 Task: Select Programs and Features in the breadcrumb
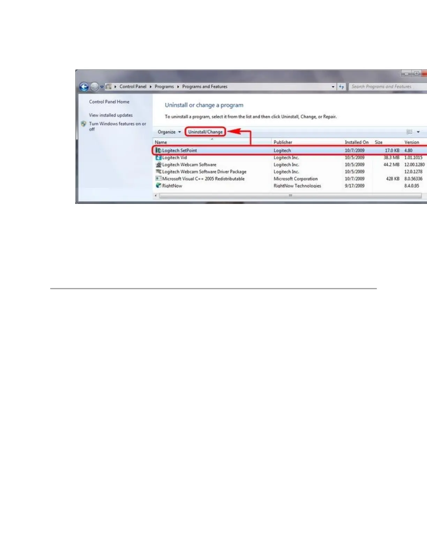click(x=205, y=87)
